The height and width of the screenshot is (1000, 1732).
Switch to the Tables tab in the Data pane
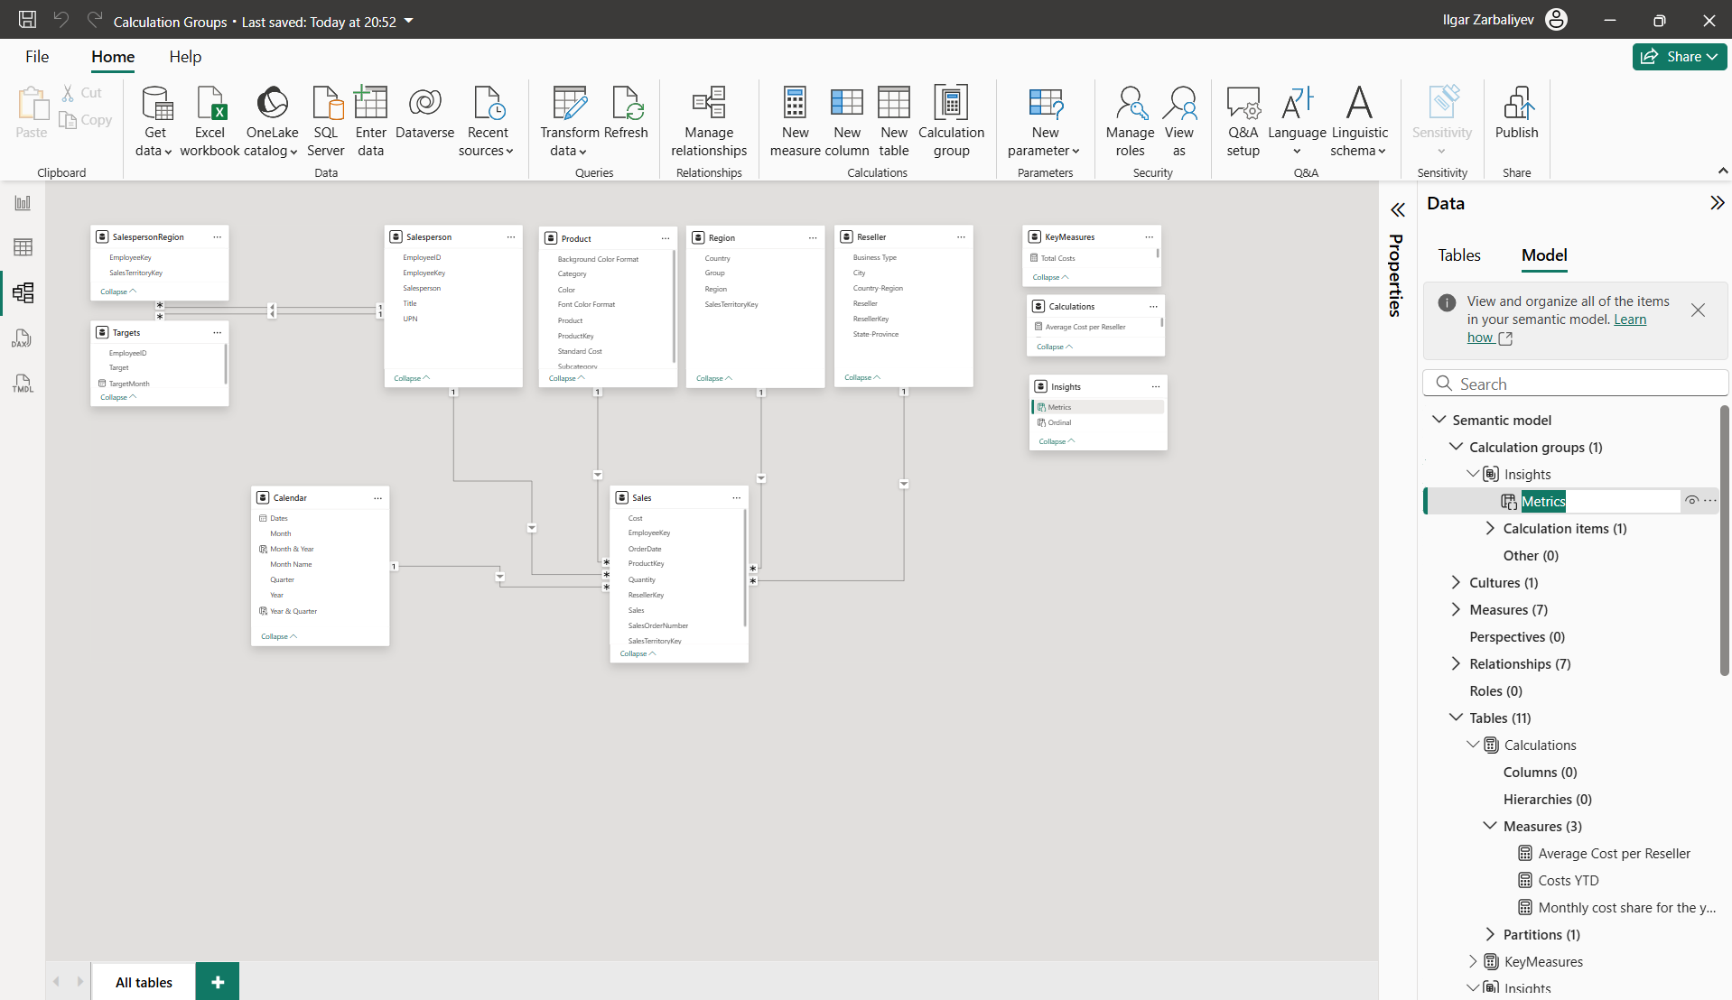click(x=1459, y=255)
